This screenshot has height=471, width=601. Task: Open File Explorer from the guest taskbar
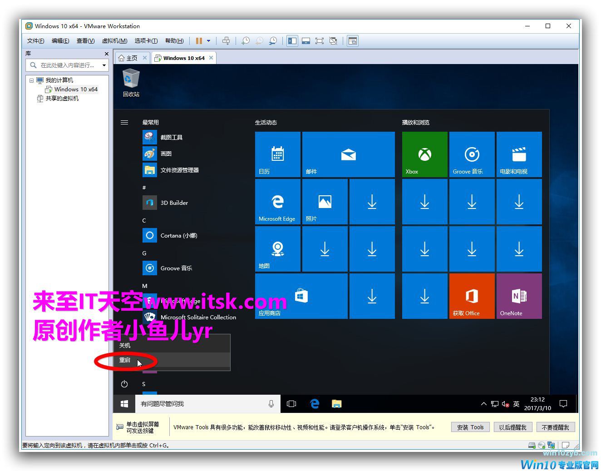(x=336, y=404)
